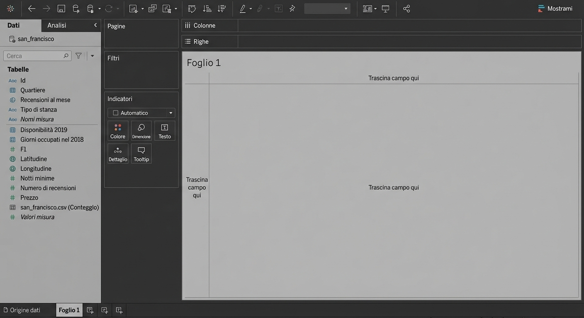The height and width of the screenshot is (318, 584).
Task: Click the share workbook icon
Action: pyautogui.click(x=406, y=9)
